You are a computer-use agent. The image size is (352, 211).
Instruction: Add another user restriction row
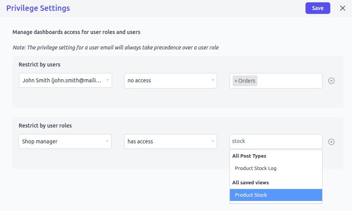click(331, 81)
